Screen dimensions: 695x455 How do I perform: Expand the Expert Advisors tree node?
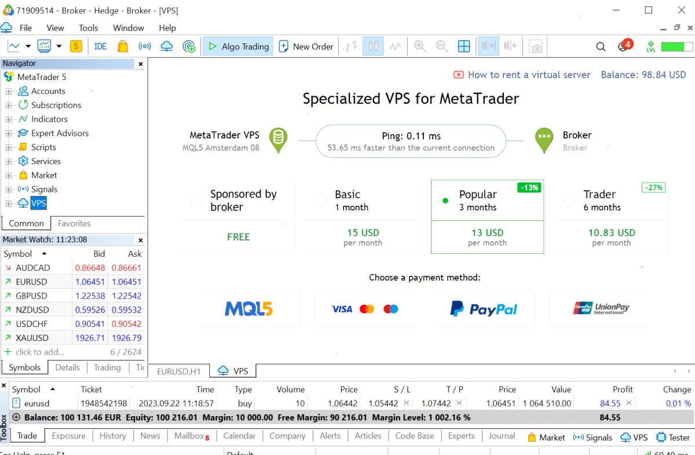click(9, 133)
